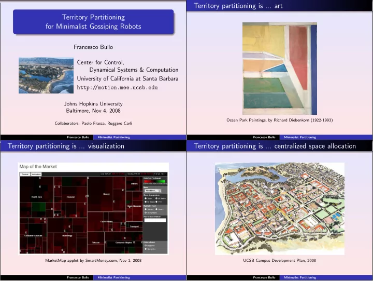This screenshot has width=373, height=281.
Task: Choose the red/green color scheme option
Action: [146, 246]
